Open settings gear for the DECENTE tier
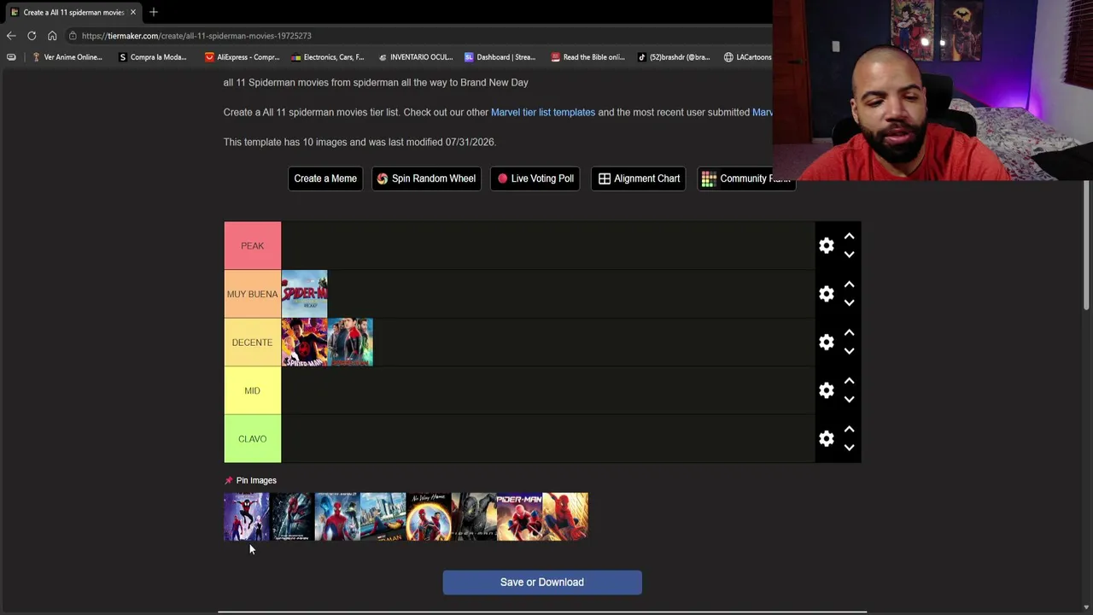 coord(826,343)
